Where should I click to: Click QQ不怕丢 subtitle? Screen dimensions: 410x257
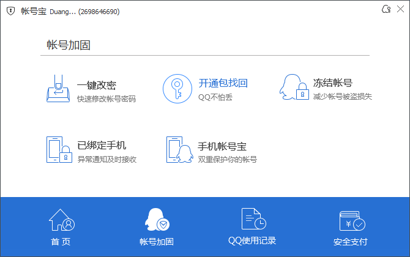point(215,97)
